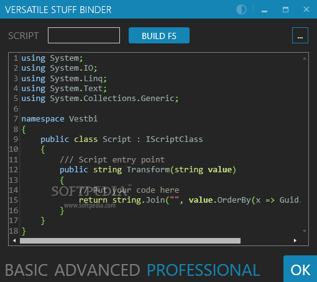Click line 'using System.Text;'
This screenshot has height=282, width=317.
(x=64, y=89)
